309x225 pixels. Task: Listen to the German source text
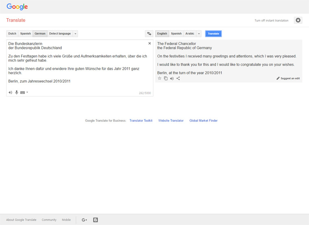pyautogui.click(x=11, y=93)
